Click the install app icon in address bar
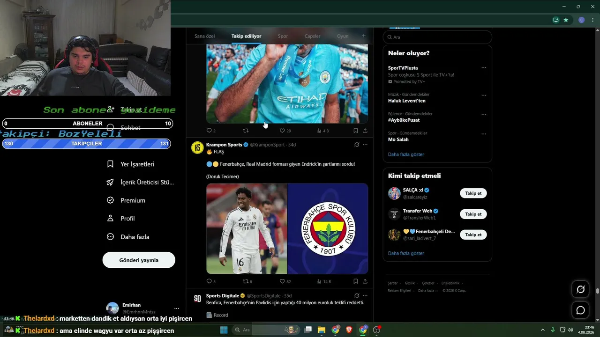 [556, 20]
